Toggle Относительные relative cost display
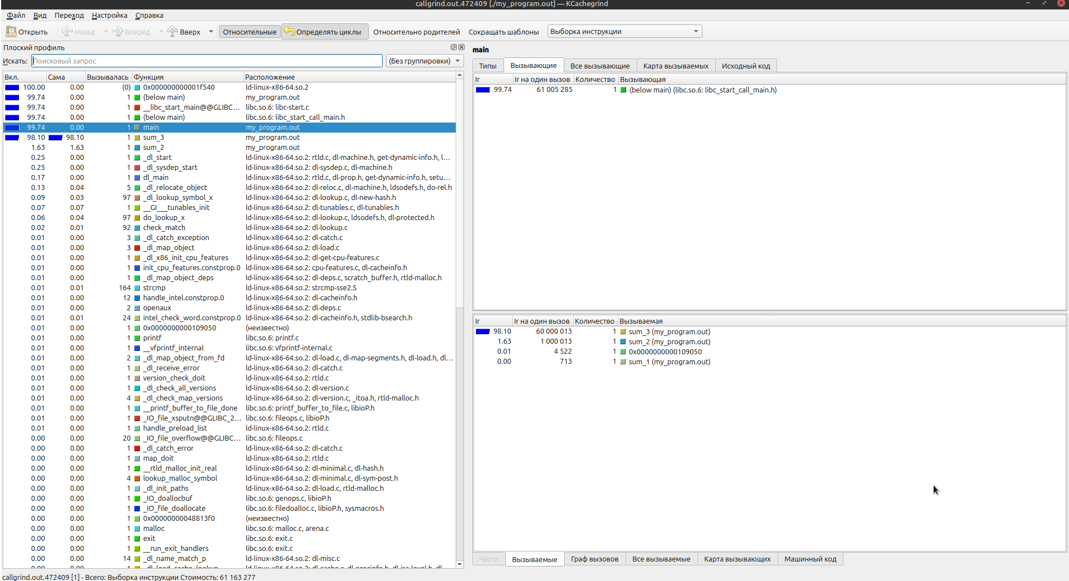 250,32
